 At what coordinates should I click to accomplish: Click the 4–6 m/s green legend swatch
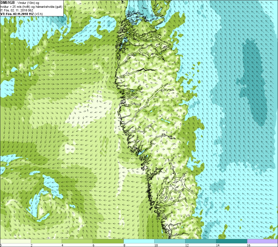click(77, 241)
